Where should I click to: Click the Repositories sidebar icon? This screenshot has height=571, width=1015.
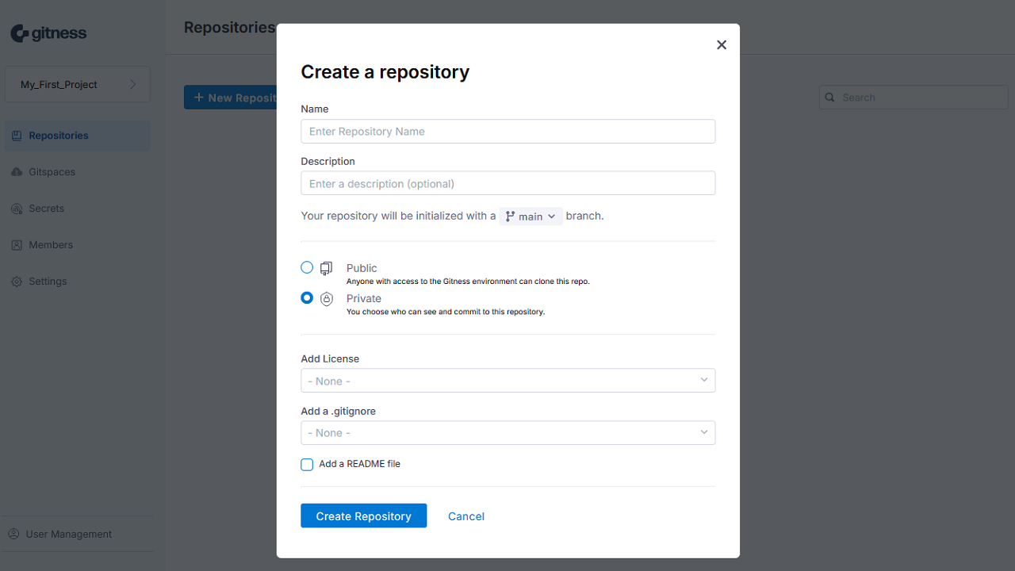click(17, 136)
